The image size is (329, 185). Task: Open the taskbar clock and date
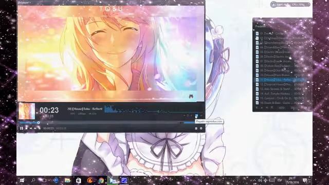[292, 180]
